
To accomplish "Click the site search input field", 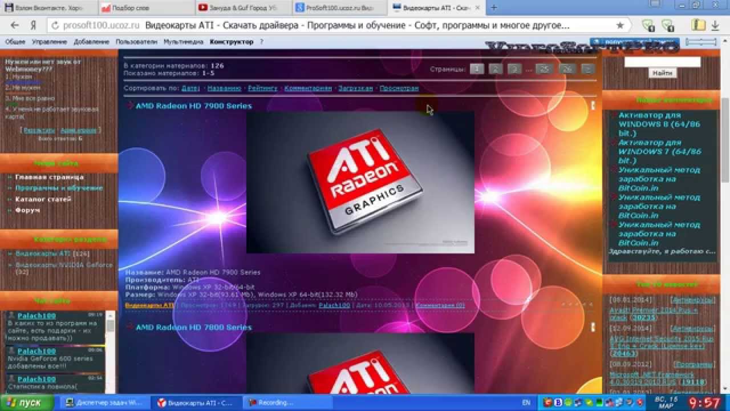I will 663,62.
